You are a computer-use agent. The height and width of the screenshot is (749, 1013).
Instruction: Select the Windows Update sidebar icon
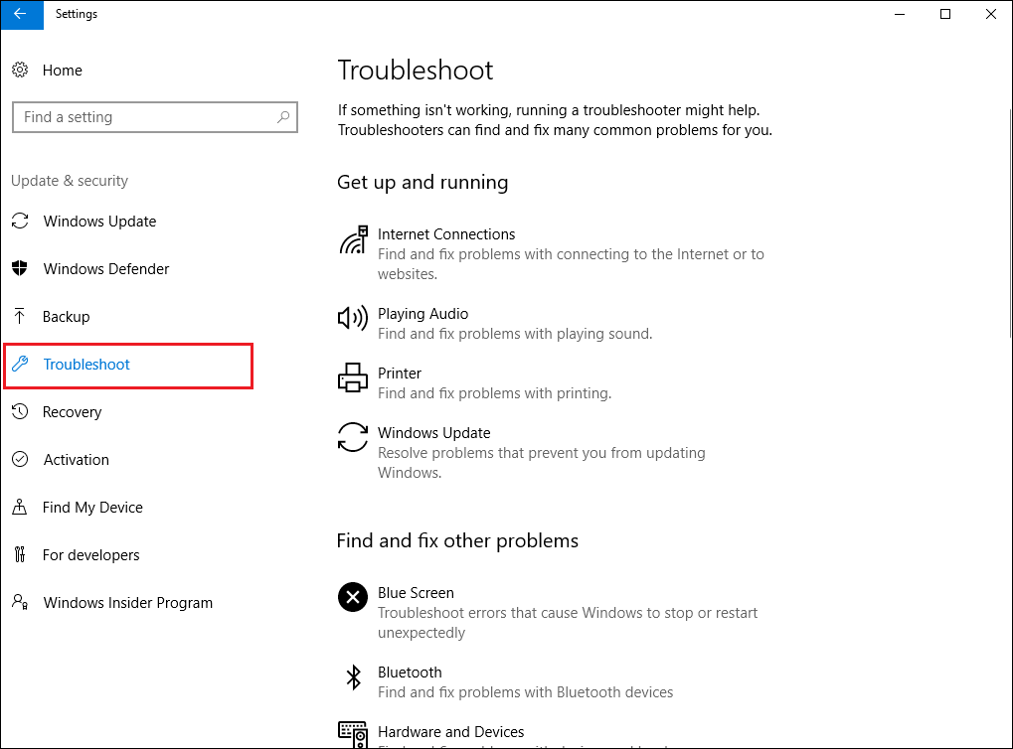tap(20, 222)
